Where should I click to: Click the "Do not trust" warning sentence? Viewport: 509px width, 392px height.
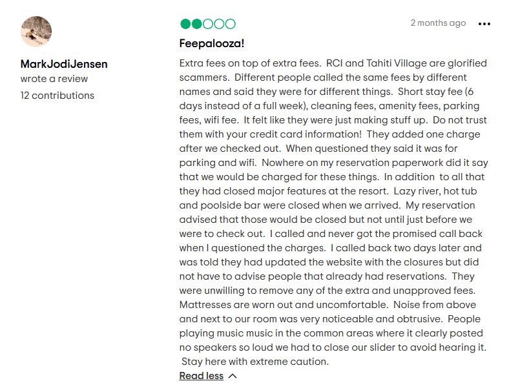(460, 120)
